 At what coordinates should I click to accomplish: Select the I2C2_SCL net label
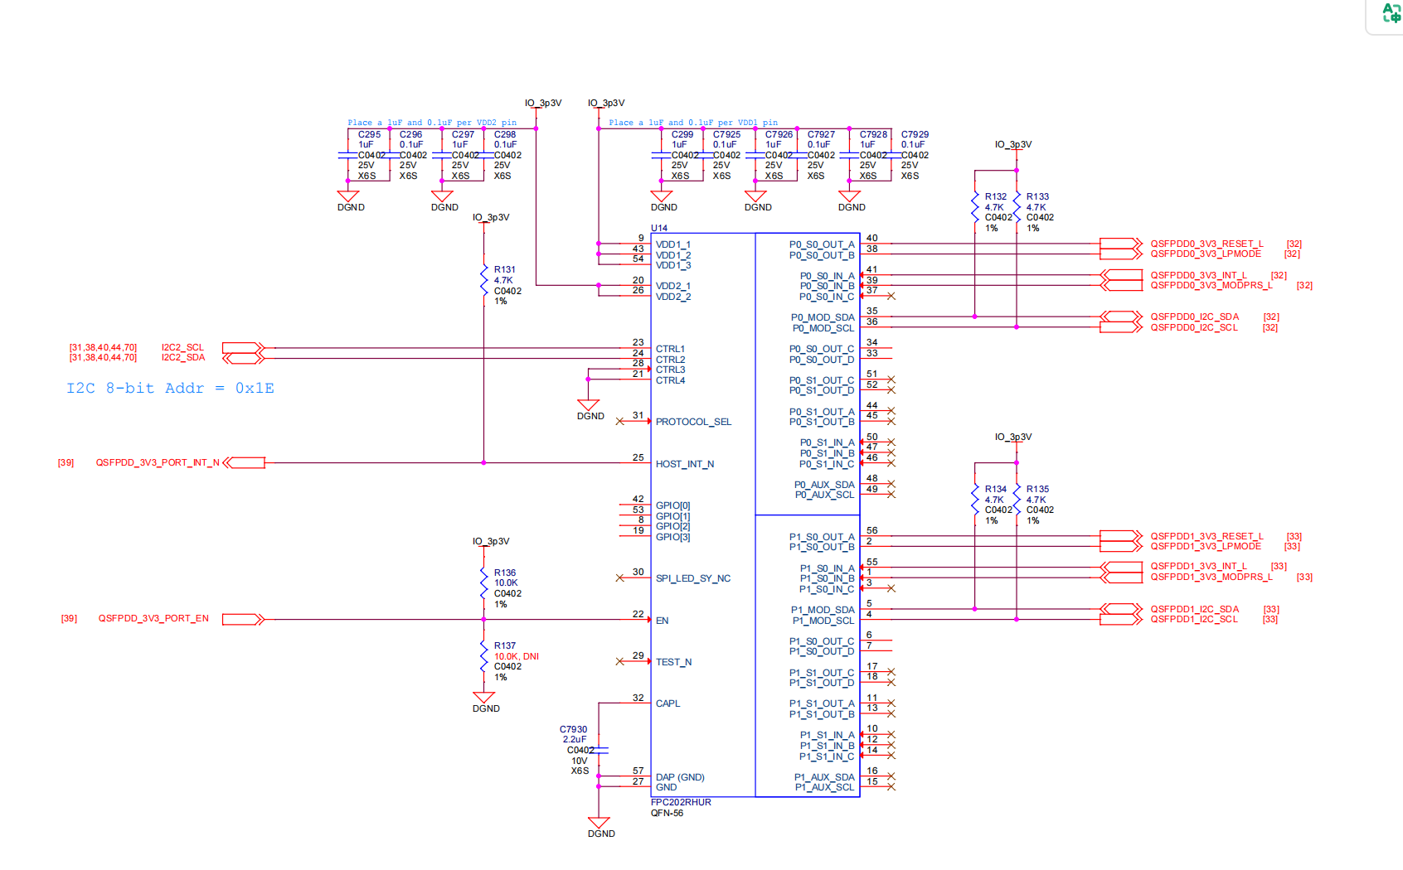click(182, 347)
